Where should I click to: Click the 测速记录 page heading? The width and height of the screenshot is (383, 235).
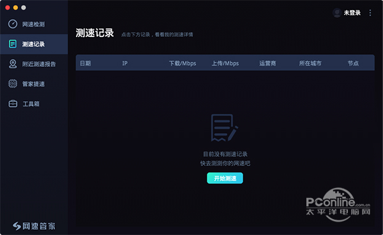click(94, 33)
